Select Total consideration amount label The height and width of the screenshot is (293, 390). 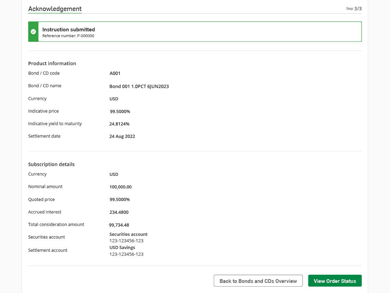tap(56, 224)
